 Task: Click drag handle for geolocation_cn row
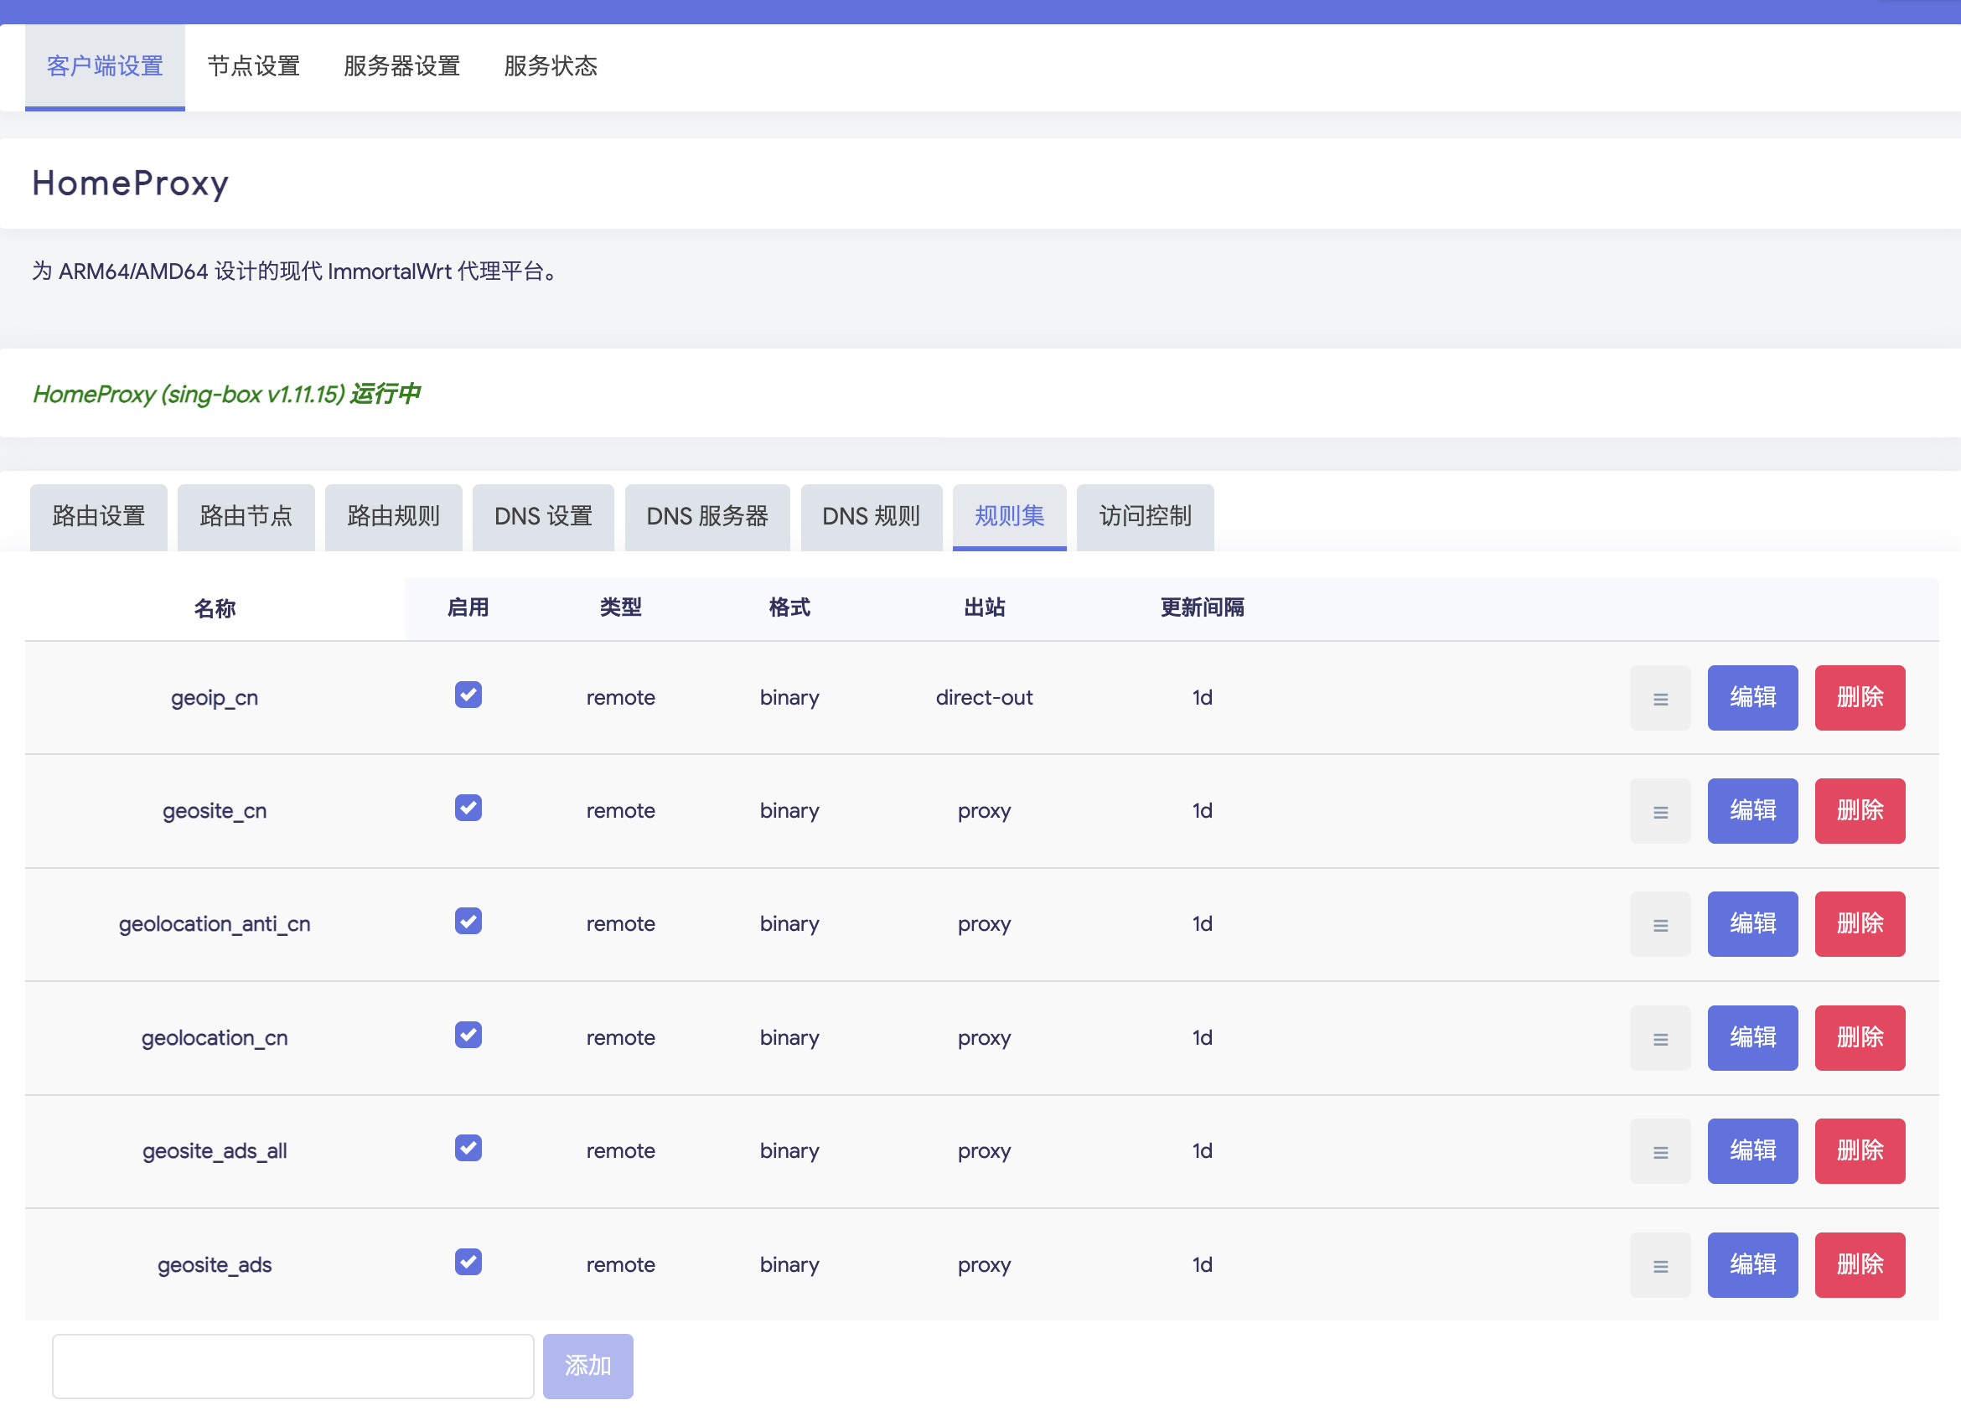pos(1659,1039)
